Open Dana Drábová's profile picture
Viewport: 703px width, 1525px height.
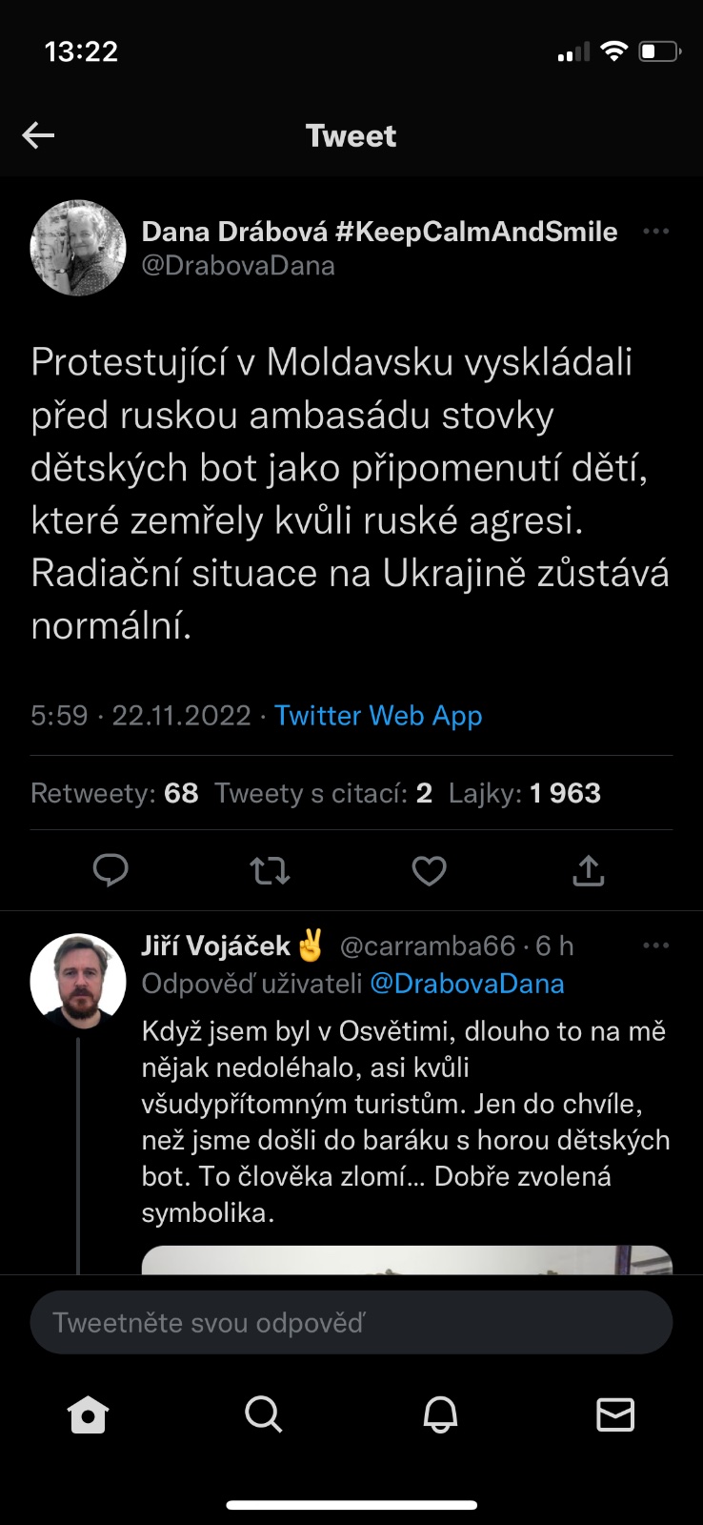(78, 248)
